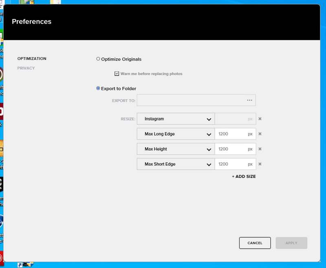Expand the Max Short Edge dropdown
Screen dimensions: 326x268
[x=176, y=164]
